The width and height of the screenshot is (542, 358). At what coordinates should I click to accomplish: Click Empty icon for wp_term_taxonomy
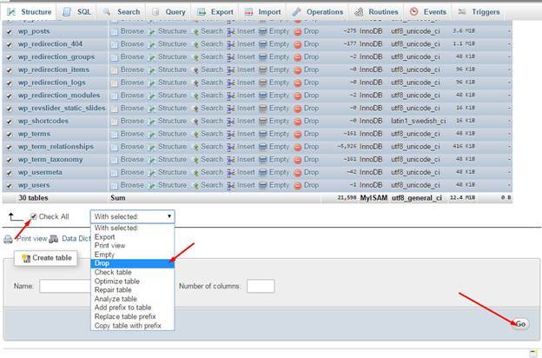[263, 160]
